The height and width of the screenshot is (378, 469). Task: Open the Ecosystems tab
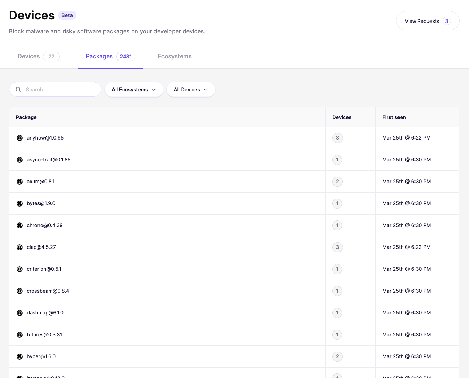pyautogui.click(x=175, y=57)
